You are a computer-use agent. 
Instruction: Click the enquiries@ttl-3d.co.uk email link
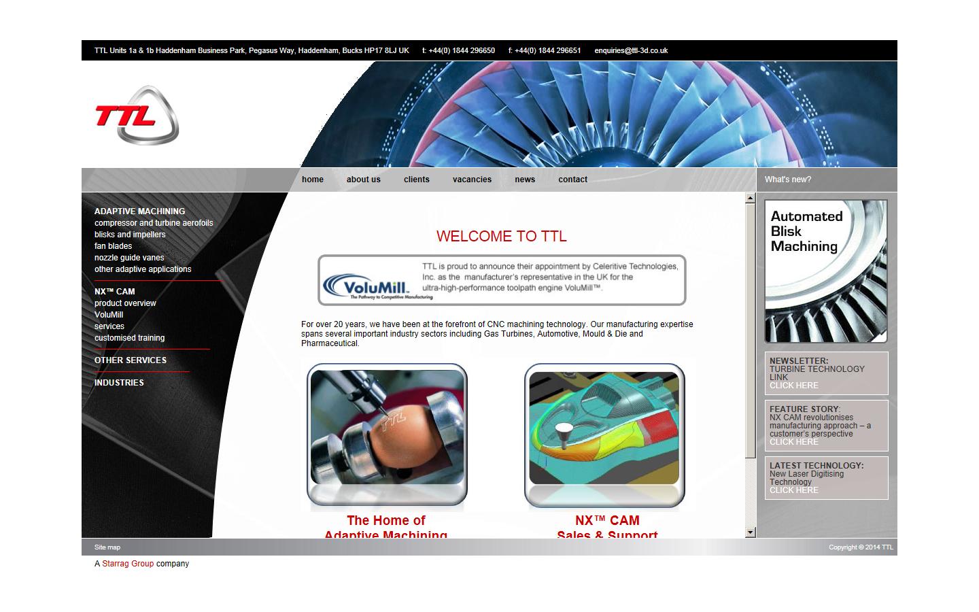click(x=631, y=50)
